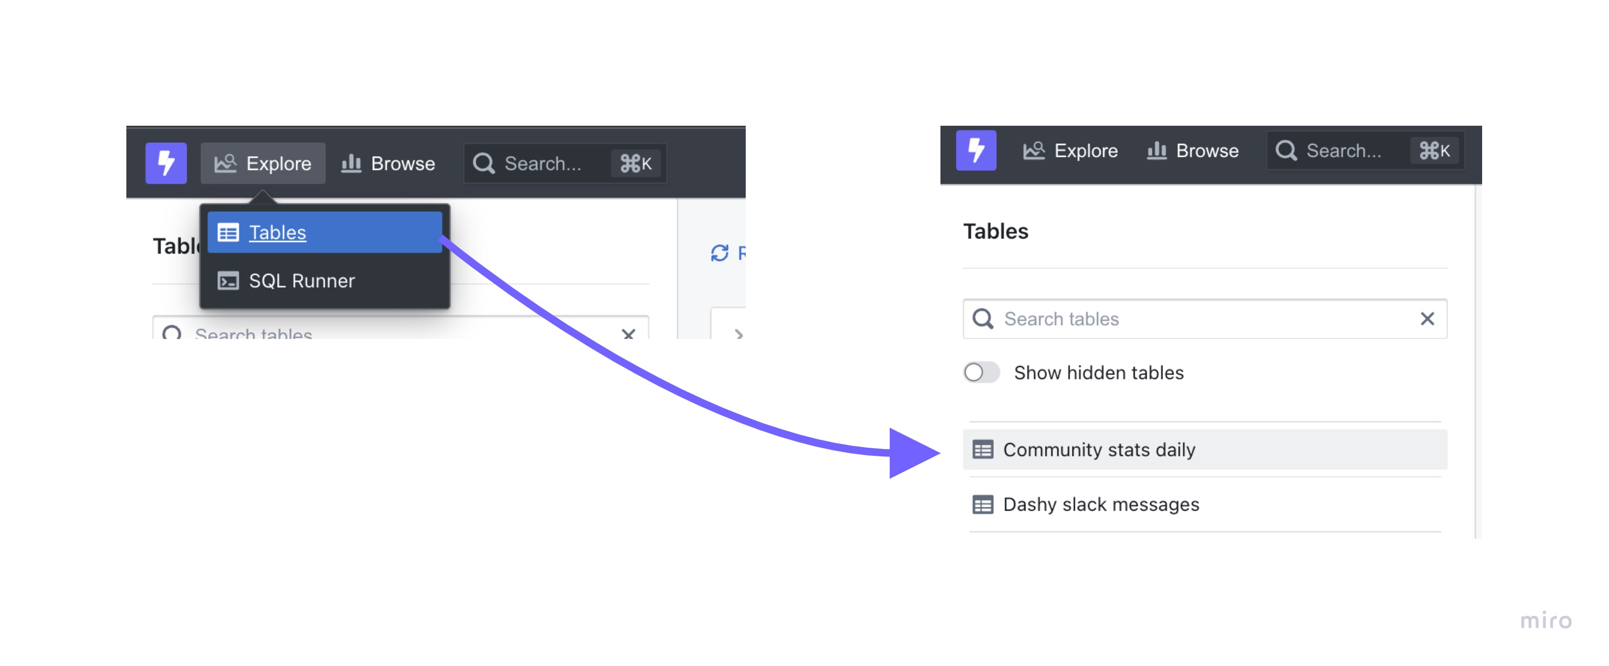The height and width of the screenshot is (666, 1609).
Task: Clear the right Search tables field with X
Action: point(1427,319)
